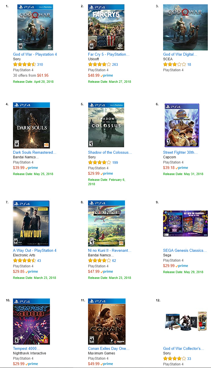Click the 33 reviews count for Collector's Edition

(x=189, y=359)
